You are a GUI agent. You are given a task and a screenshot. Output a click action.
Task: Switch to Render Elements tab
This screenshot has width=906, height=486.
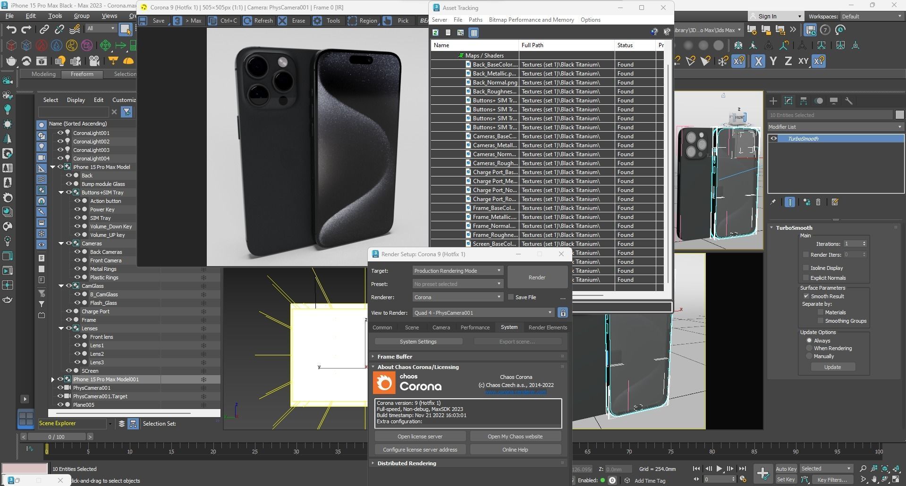point(548,327)
